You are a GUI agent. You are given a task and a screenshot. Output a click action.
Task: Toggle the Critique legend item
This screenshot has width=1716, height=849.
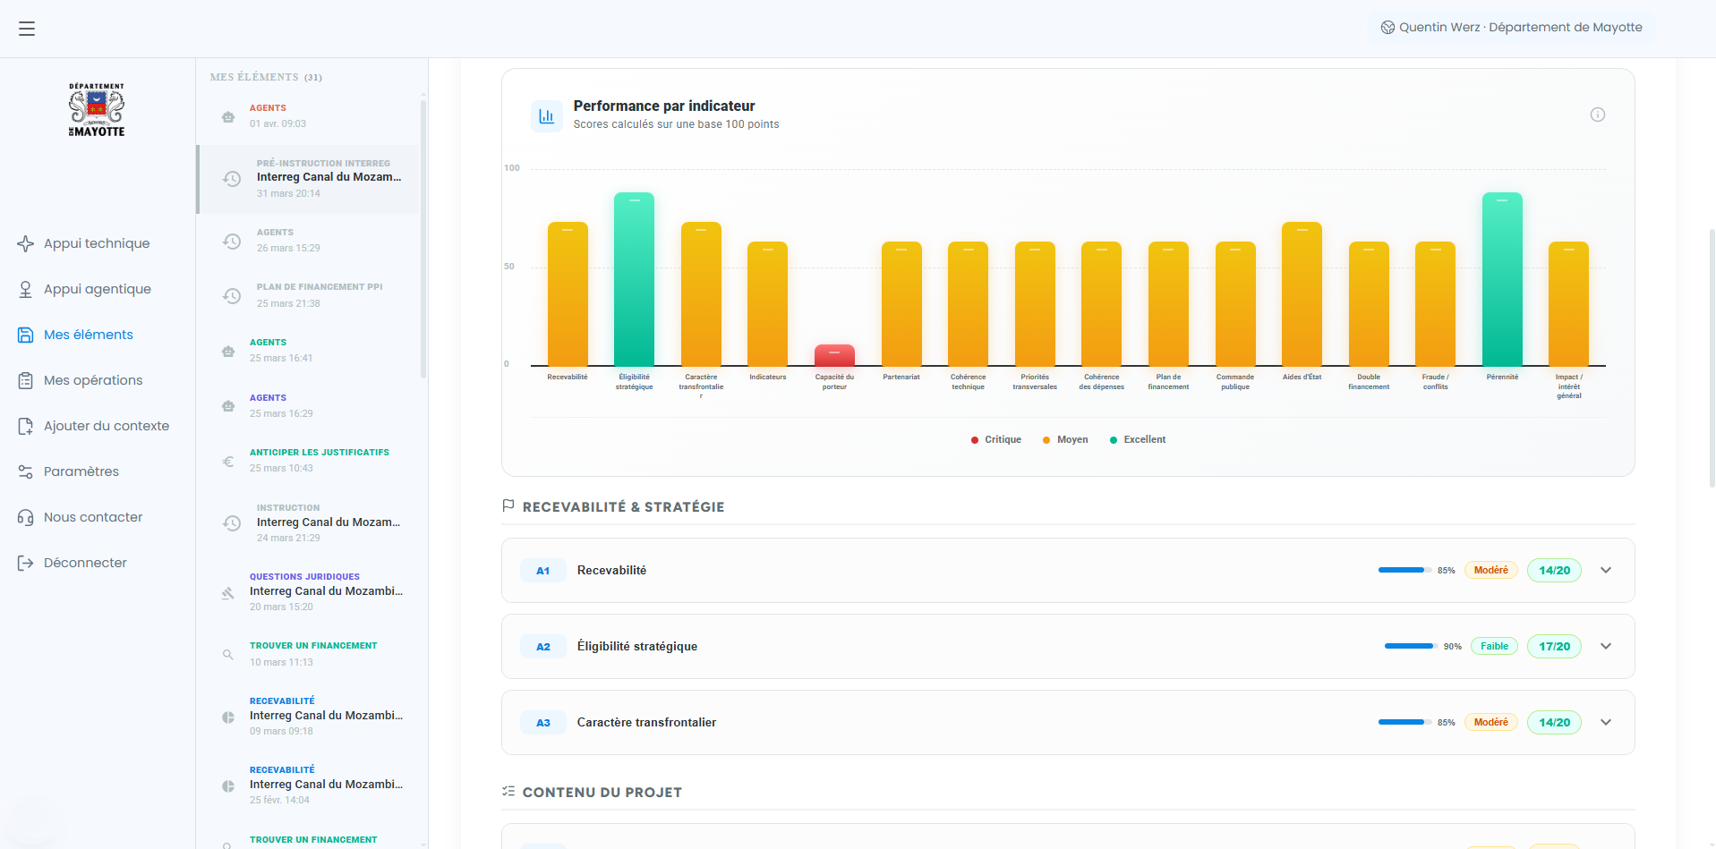pyautogui.click(x=995, y=440)
